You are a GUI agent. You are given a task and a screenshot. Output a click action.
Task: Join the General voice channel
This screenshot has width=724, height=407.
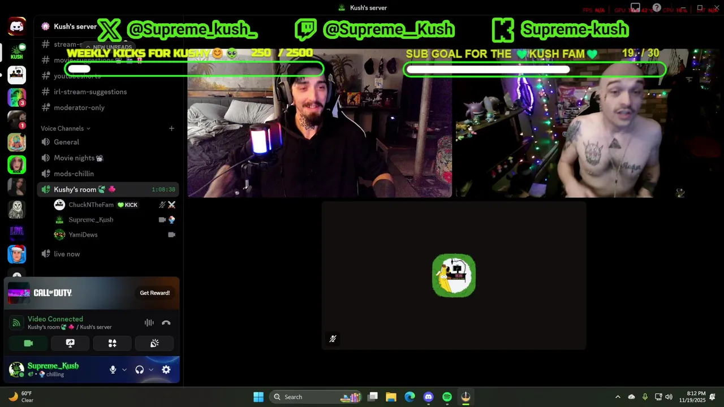pyautogui.click(x=108, y=142)
